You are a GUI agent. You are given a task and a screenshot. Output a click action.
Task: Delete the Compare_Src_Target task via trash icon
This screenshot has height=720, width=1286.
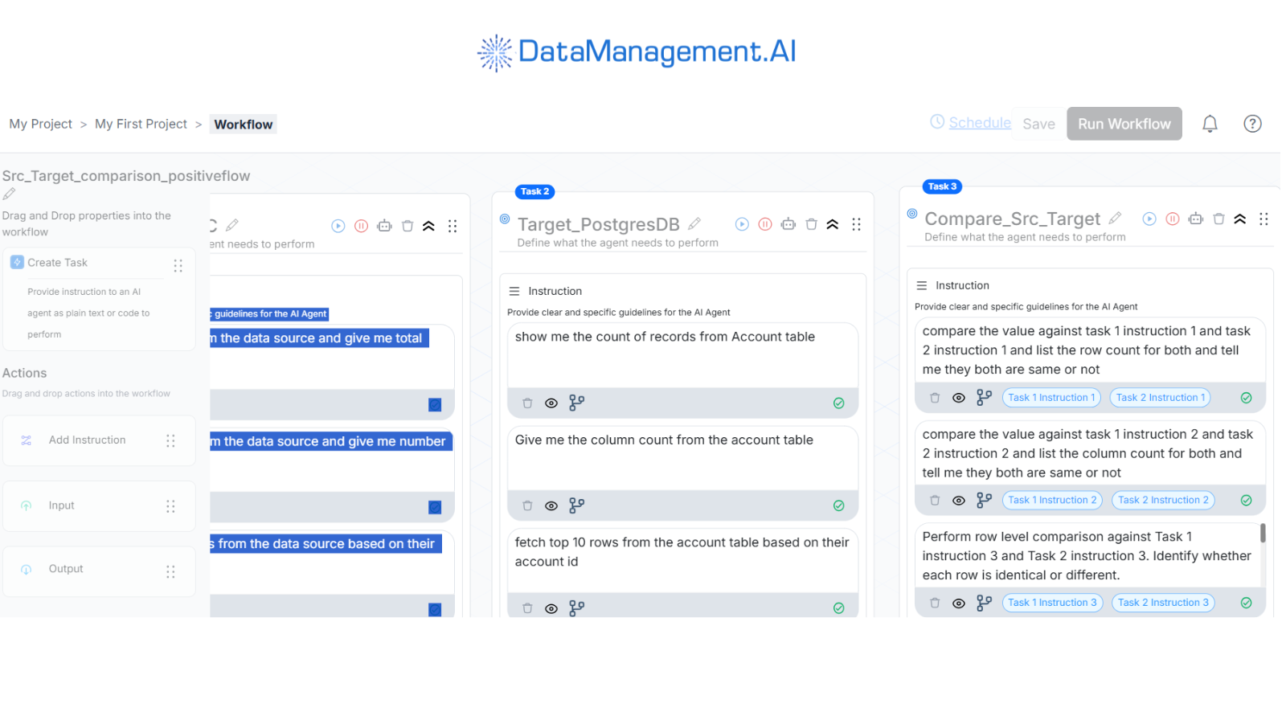click(1218, 219)
